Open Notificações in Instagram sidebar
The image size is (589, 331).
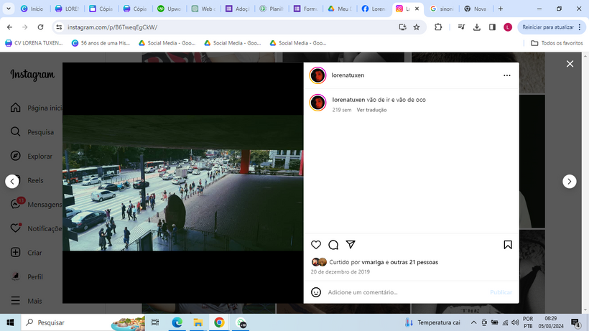[x=36, y=228]
